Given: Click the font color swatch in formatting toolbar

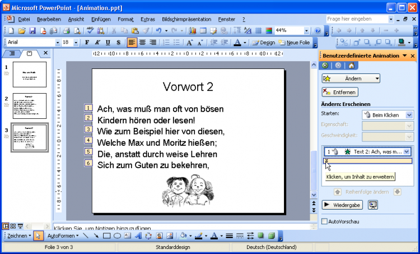Looking at the screenshot, I should point(237,43).
